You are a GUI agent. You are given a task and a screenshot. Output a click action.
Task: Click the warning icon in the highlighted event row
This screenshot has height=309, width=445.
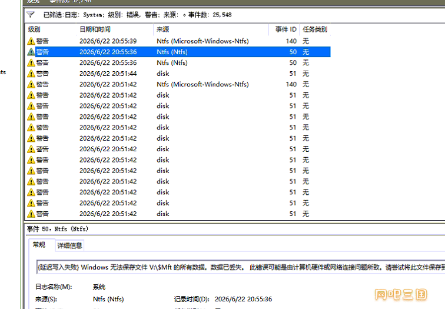[x=31, y=52]
